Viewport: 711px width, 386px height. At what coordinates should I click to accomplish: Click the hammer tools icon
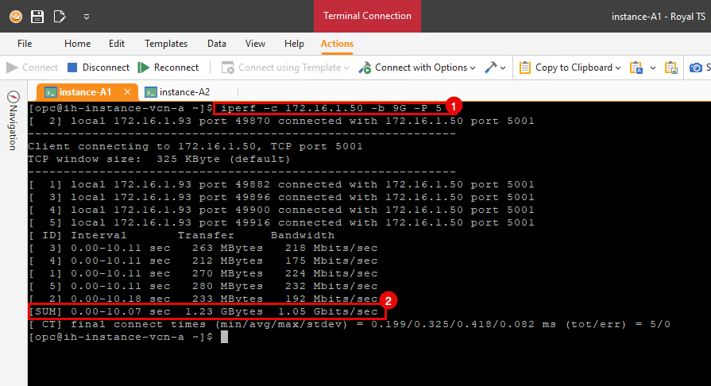[x=490, y=68]
